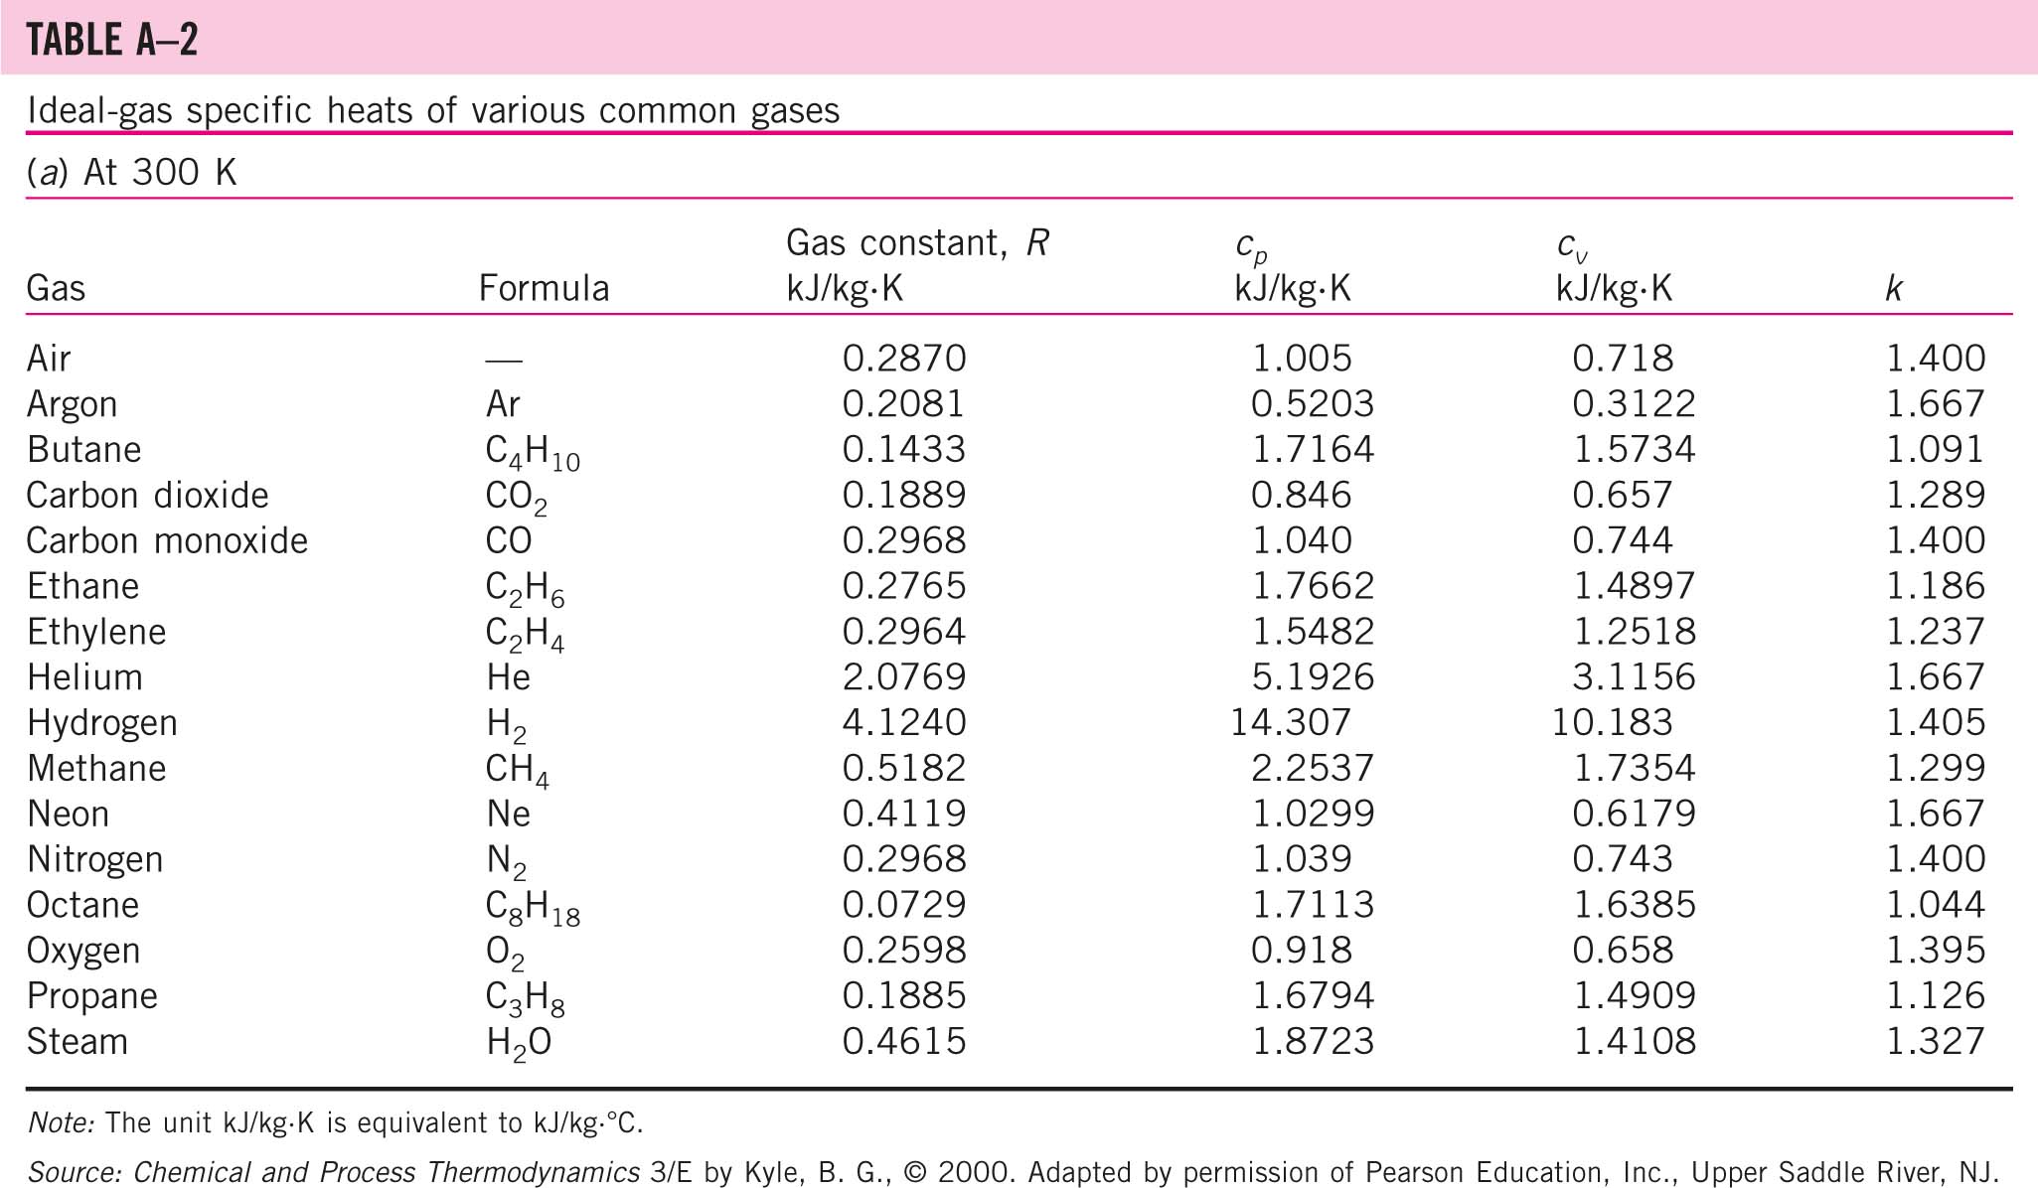This screenshot has width=2038, height=1188.
Task: Click the Gas constant, R column header
Action: pos(916,243)
